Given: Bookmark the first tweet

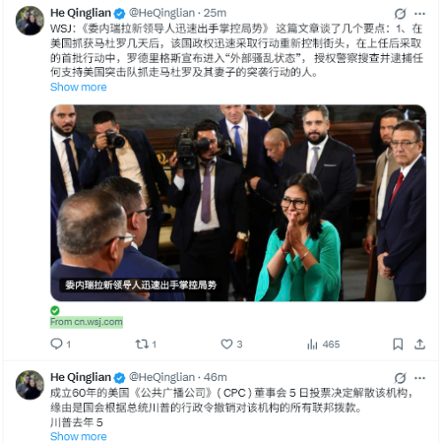Looking at the screenshot, I should coord(398,344).
